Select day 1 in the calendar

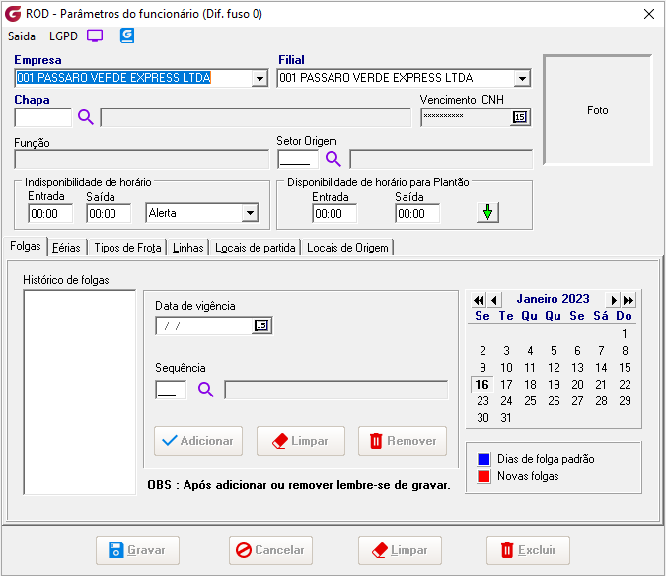point(625,334)
